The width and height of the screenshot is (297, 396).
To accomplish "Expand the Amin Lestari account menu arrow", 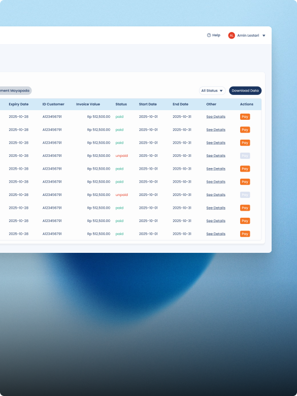I will click(x=263, y=36).
